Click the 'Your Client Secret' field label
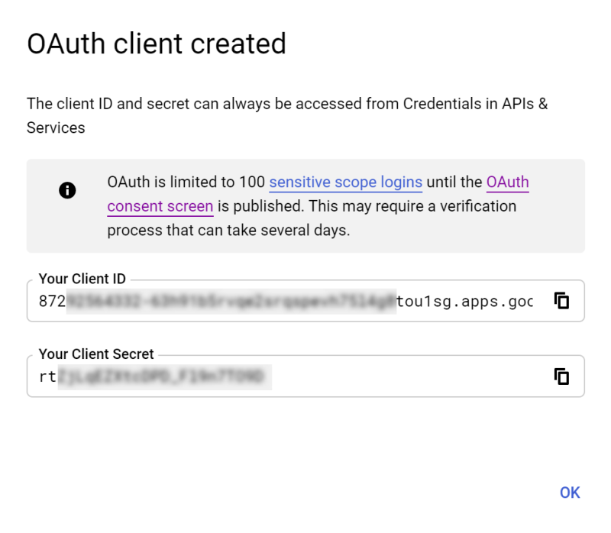 tap(96, 354)
